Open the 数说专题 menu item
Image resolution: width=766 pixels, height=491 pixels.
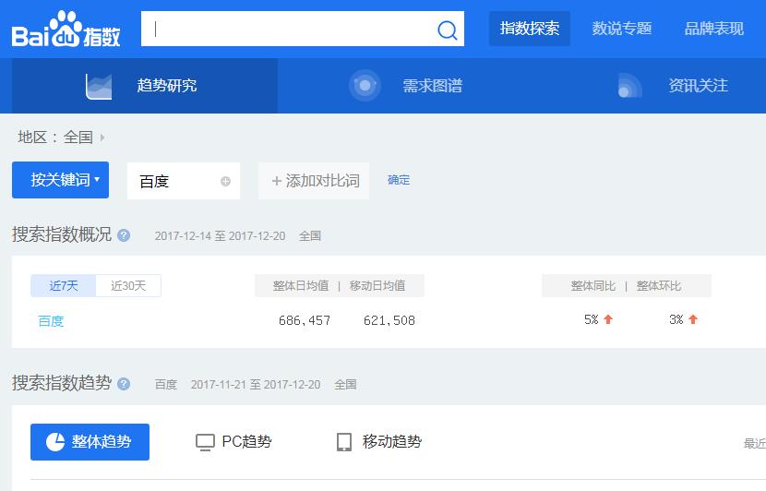coord(622,29)
